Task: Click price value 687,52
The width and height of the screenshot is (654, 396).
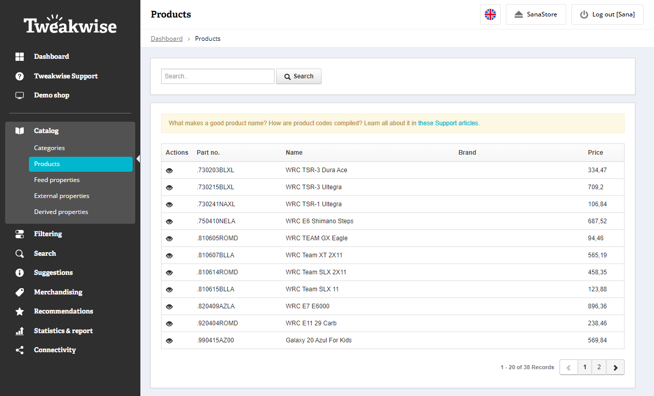Action: pyautogui.click(x=597, y=221)
